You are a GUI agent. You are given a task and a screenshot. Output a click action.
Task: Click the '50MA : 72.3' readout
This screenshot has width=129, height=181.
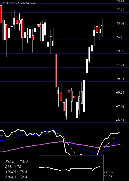[x=16, y=177]
